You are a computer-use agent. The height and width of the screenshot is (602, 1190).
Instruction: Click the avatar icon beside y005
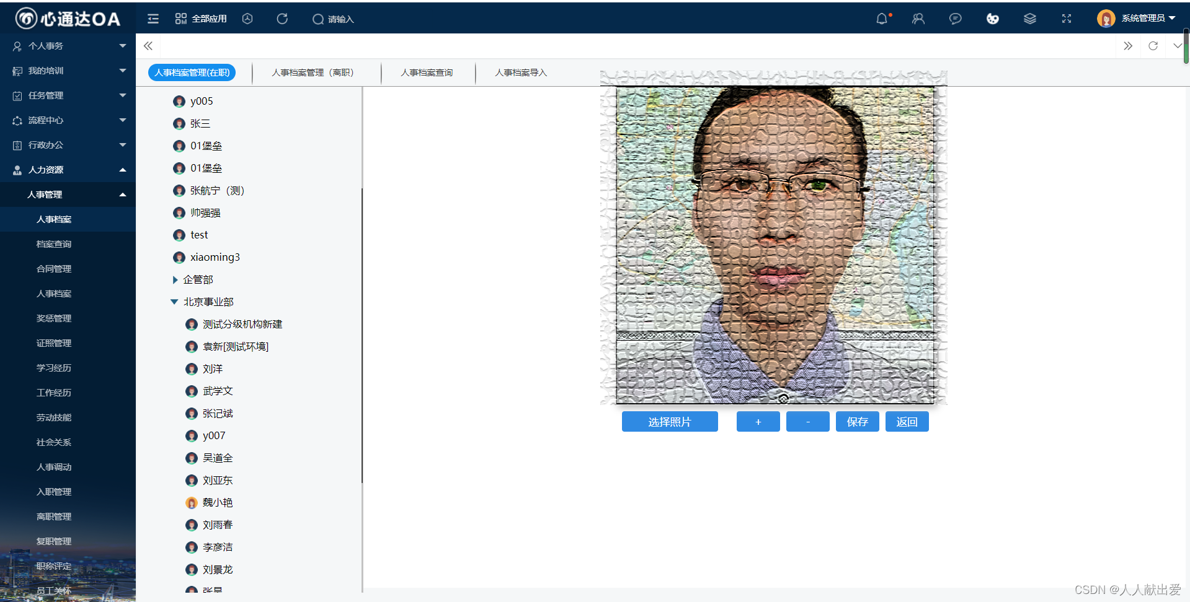pyautogui.click(x=179, y=102)
